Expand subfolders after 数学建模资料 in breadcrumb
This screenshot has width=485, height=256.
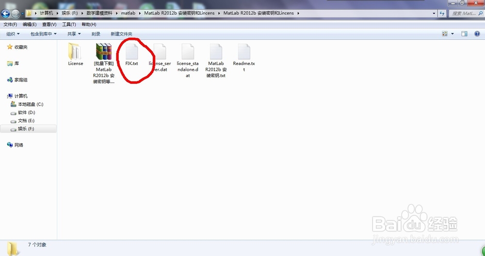click(116, 13)
